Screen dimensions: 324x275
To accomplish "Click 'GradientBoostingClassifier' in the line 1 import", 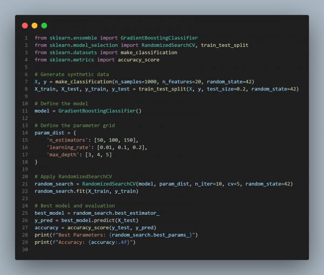I will tap(159, 38).
